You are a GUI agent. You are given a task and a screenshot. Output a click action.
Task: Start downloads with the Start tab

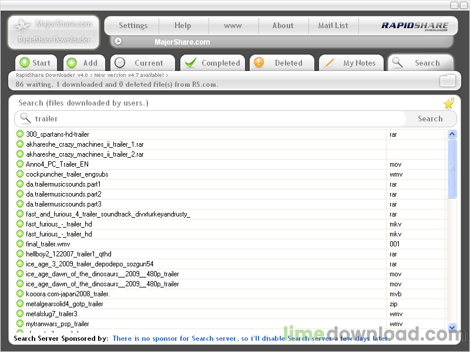point(36,63)
